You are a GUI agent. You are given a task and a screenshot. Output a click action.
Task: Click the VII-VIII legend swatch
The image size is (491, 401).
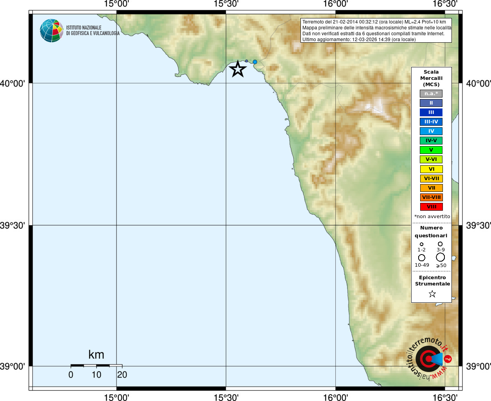pyautogui.click(x=432, y=197)
